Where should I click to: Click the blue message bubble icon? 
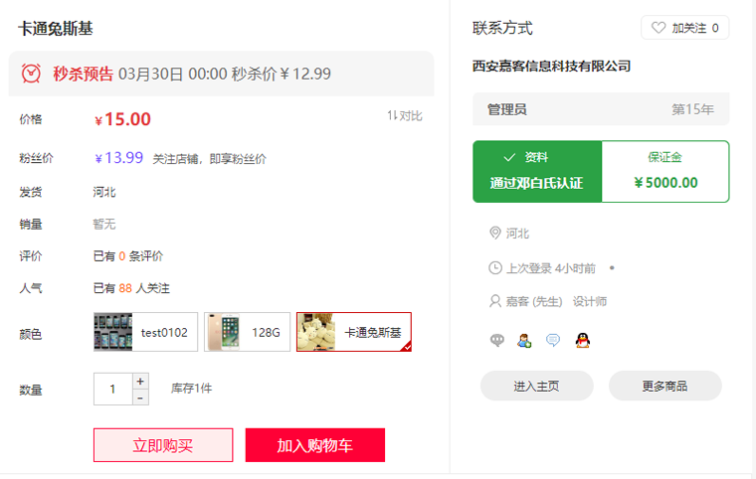553,340
